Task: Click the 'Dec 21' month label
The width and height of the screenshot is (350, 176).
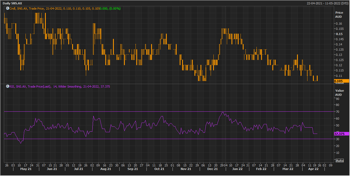Action: pyautogui.click(x=213, y=169)
